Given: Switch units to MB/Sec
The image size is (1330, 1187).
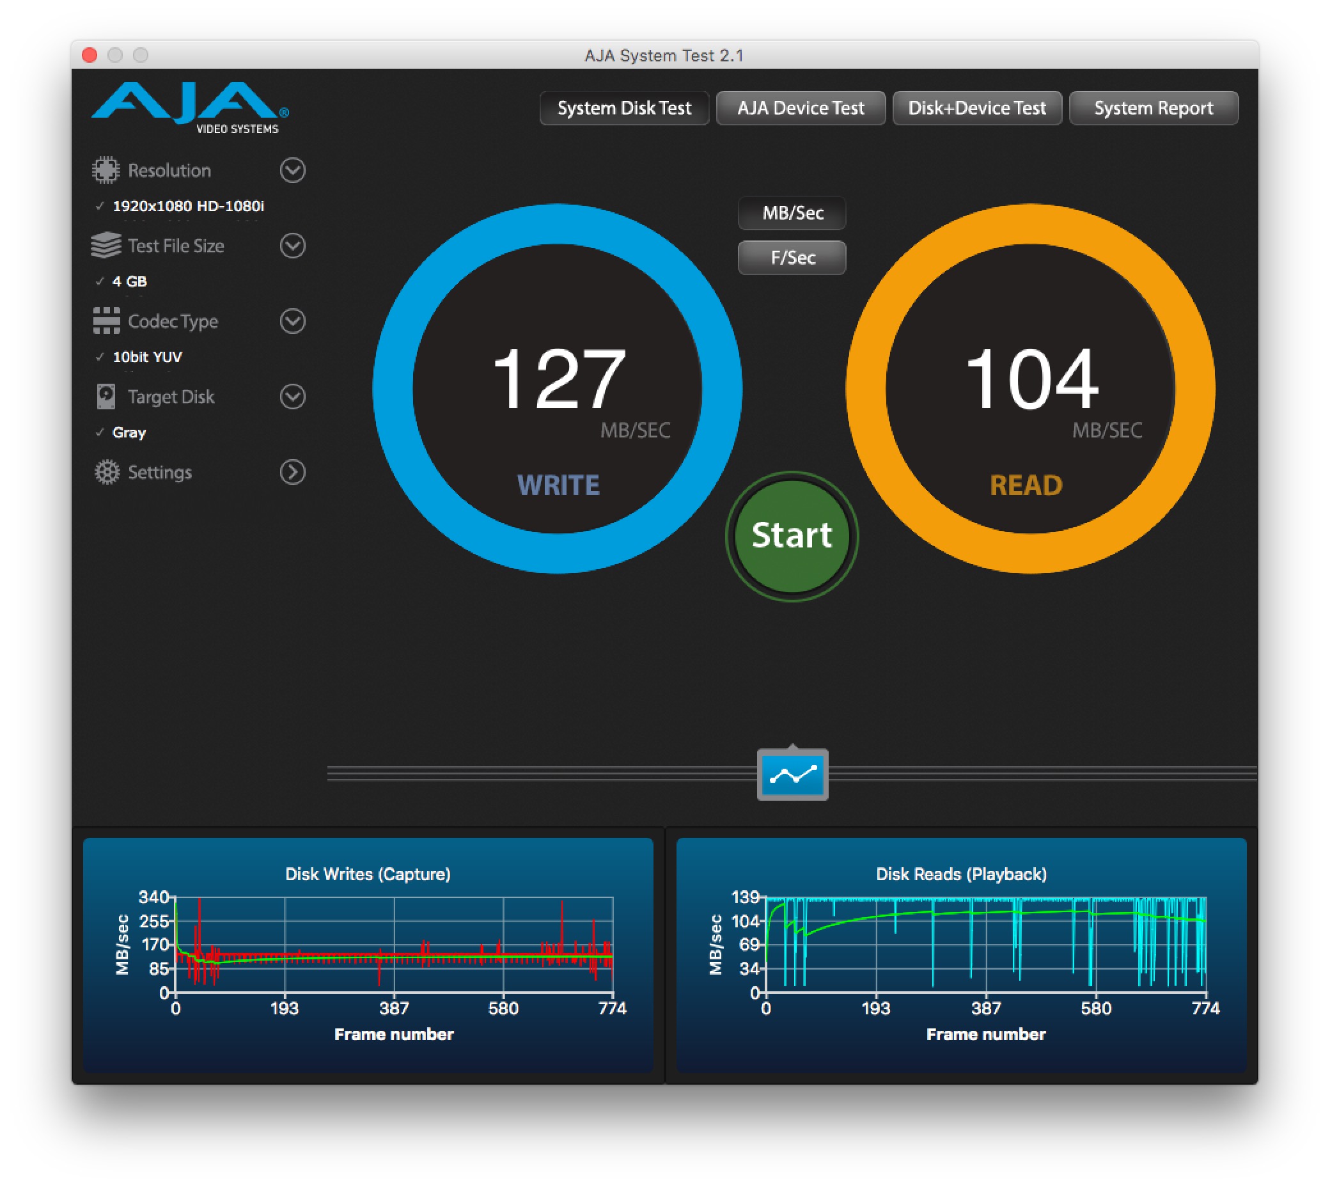Looking at the screenshot, I should pos(792,213).
